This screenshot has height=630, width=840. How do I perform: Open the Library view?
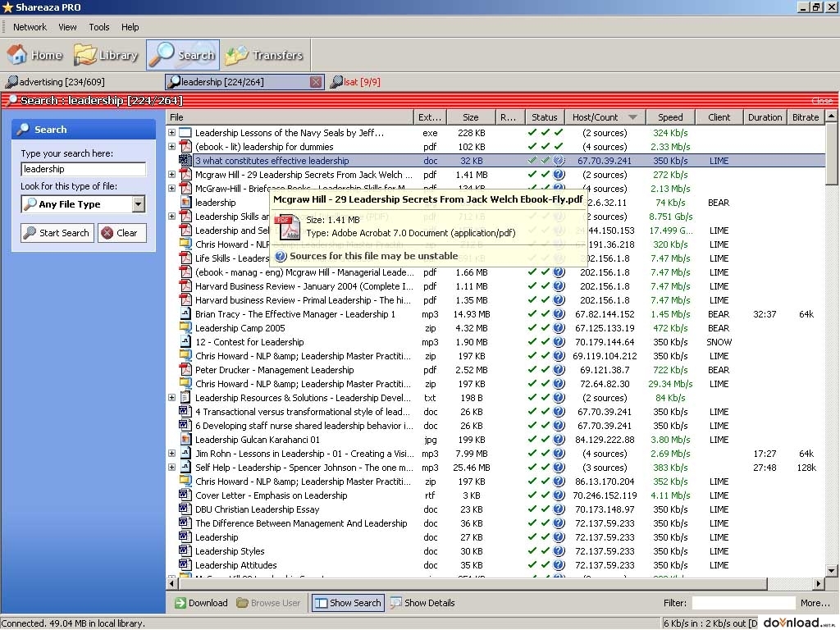click(106, 55)
